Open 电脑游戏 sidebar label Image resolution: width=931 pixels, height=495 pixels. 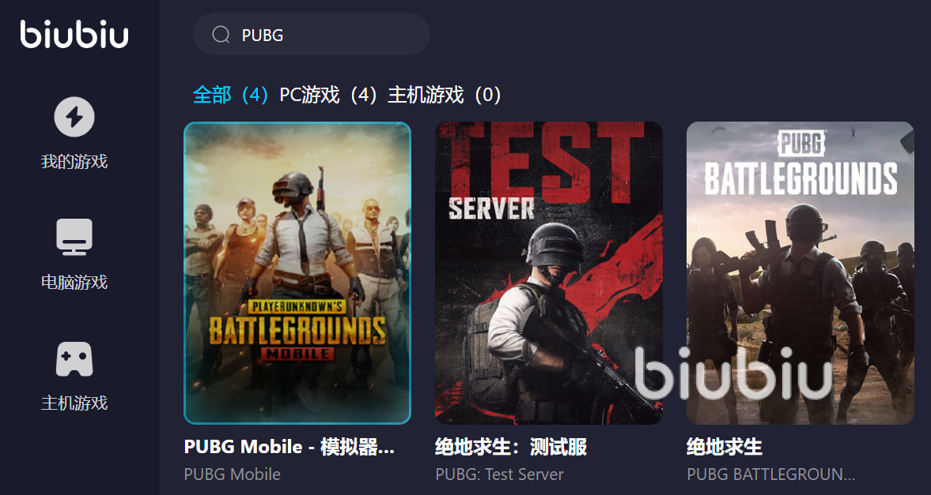pyautogui.click(x=74, y=282)
